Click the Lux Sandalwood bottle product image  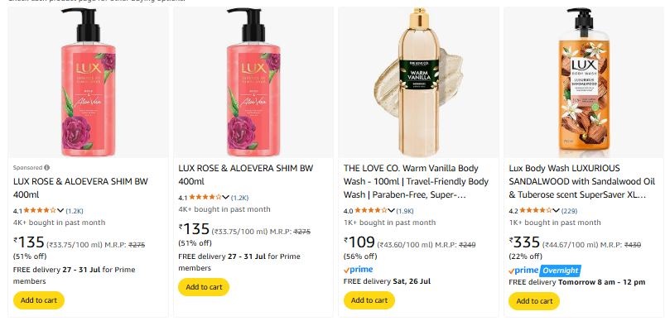584,83
